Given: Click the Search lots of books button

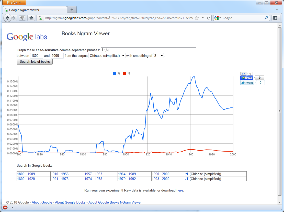Looking at the screenshot, I should (35, 62).
